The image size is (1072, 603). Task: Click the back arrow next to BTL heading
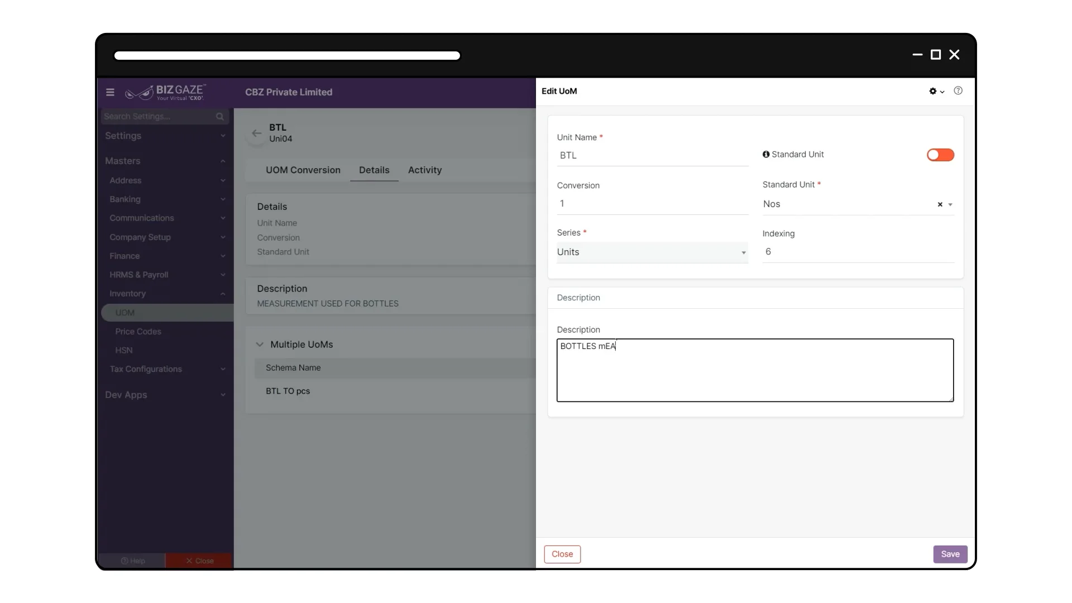[257, 133]
